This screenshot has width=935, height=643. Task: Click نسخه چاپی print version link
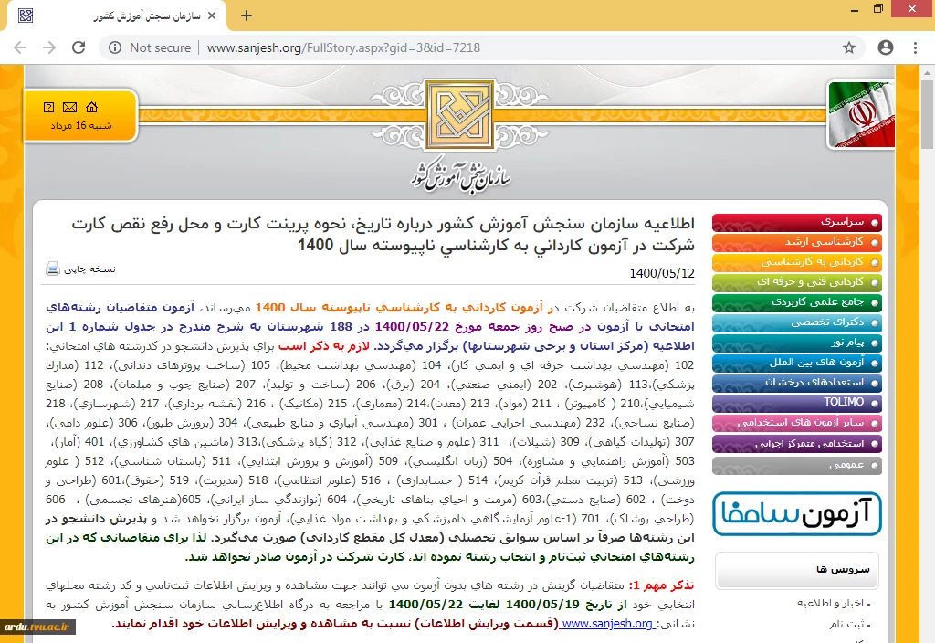click(x=89, y=269)
